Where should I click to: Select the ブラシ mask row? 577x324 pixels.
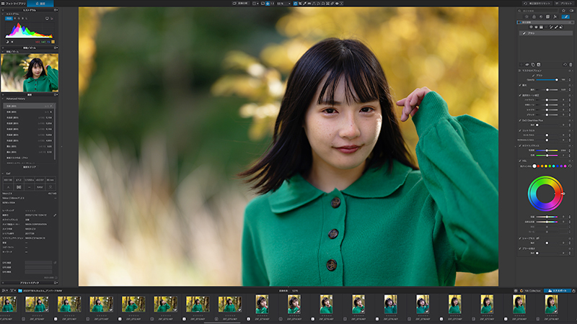pyautogui.click(x=546, y=33)
